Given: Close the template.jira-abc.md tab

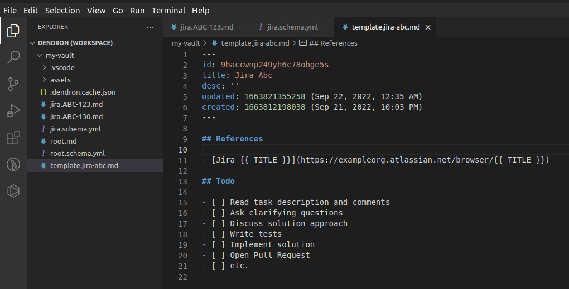Looking at the screenshot, I should coord(428,27).
